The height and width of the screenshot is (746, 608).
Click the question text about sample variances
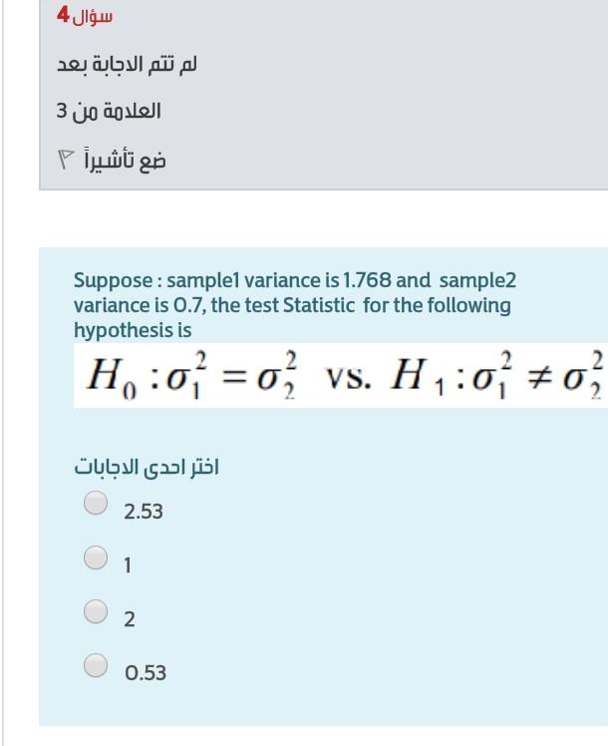click(x=295, y=305)
